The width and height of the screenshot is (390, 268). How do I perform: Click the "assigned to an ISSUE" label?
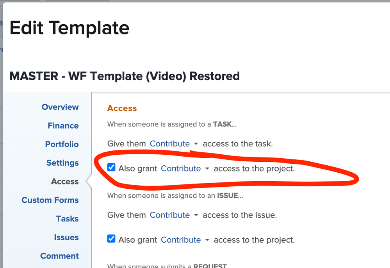point(175,195)
